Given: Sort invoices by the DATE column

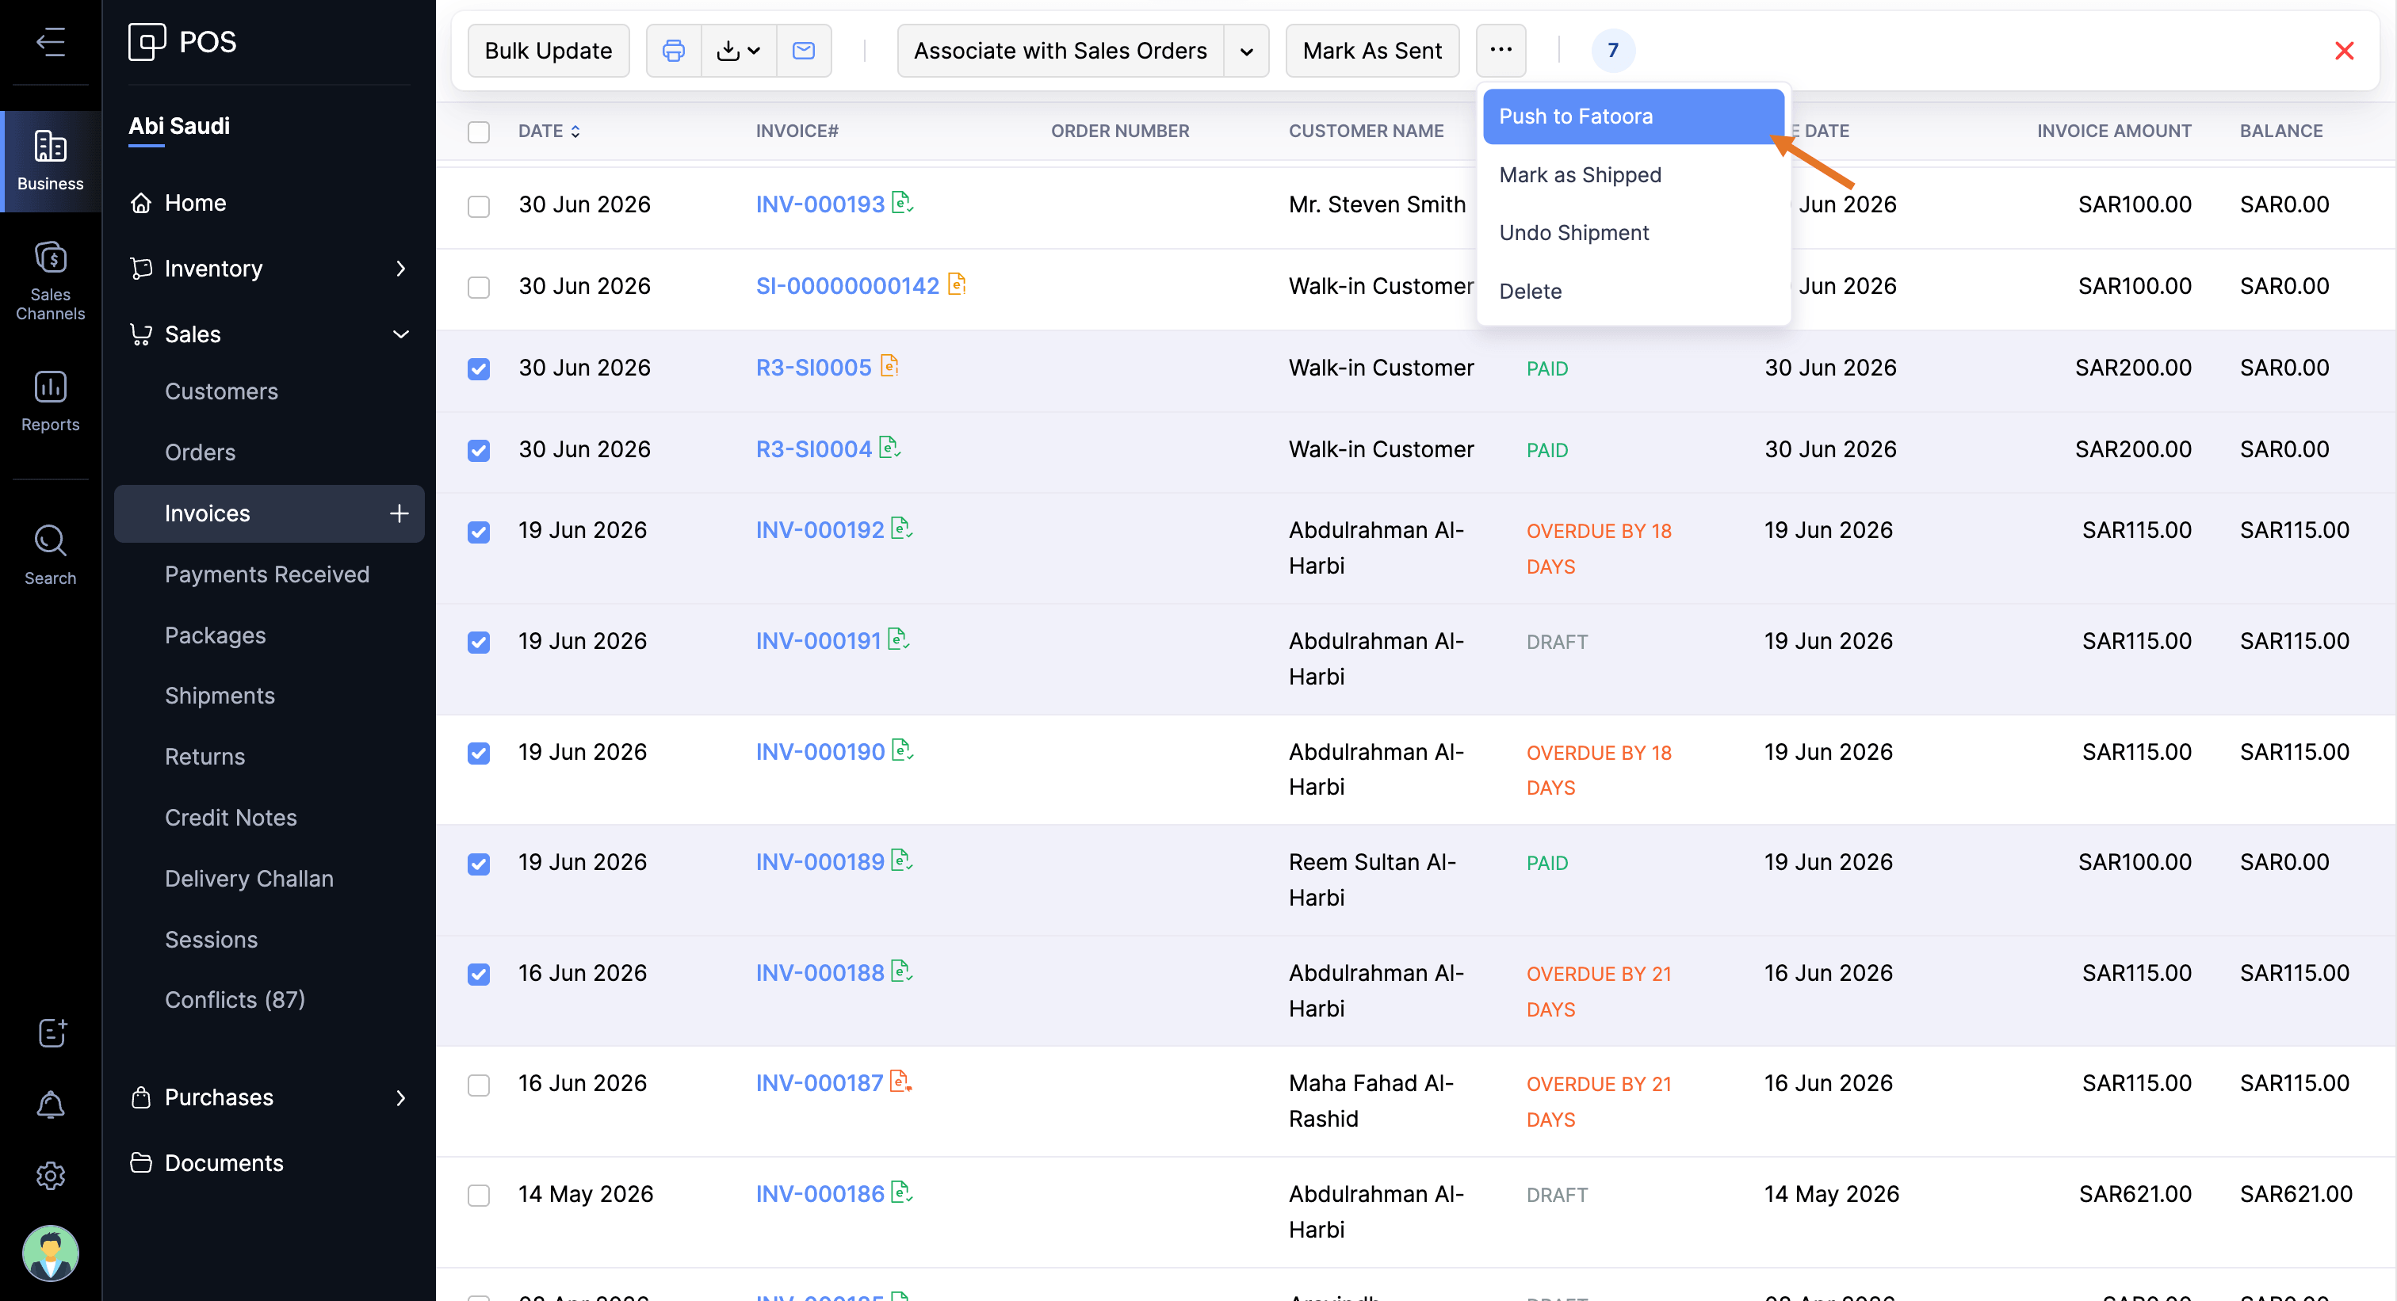Looking at the screenshot, I should (x=549, y=131).
